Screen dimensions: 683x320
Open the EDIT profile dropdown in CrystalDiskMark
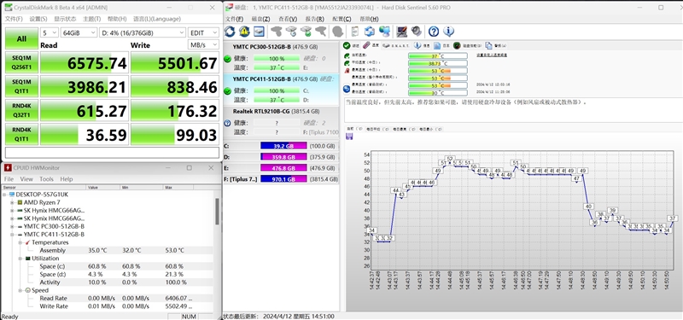click(203, 32)
